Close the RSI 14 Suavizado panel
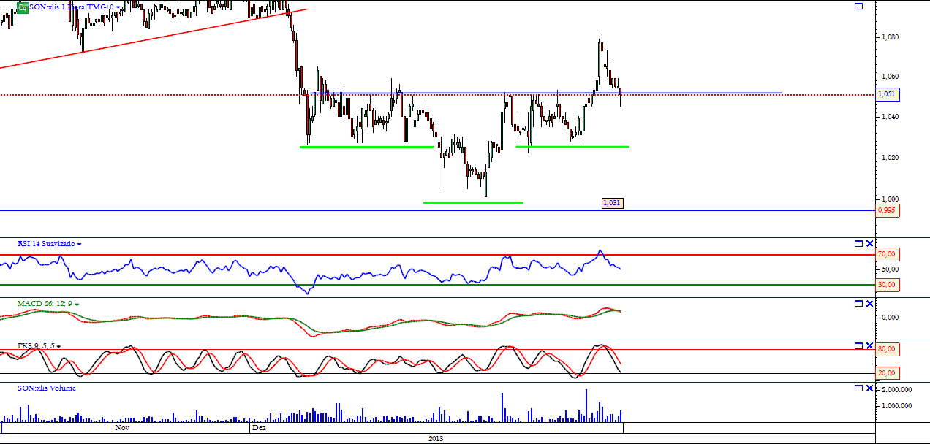The height and width of the screenshot is (444, 930). [869, 243]
